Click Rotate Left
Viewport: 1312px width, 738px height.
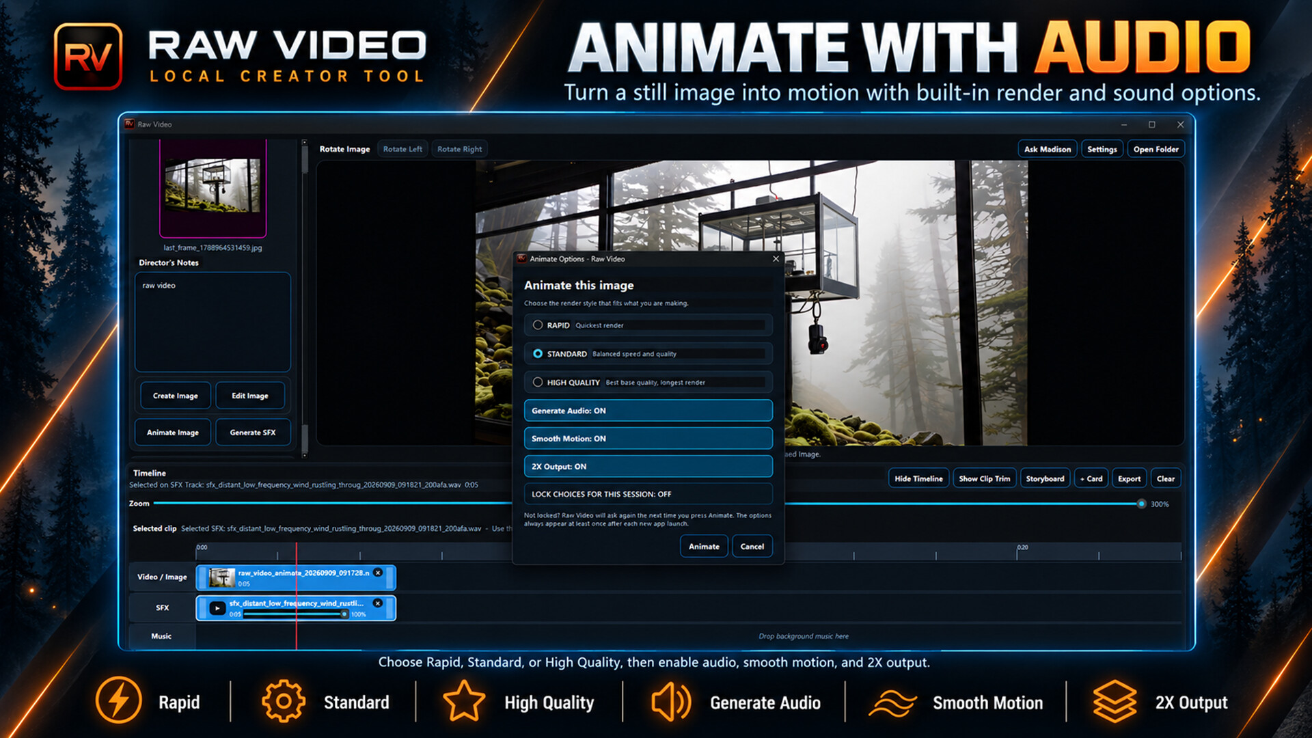(x=402, y=149)
